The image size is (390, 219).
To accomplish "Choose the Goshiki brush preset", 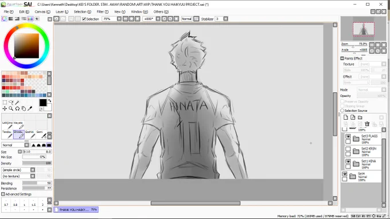I will (x=30, y=134).
